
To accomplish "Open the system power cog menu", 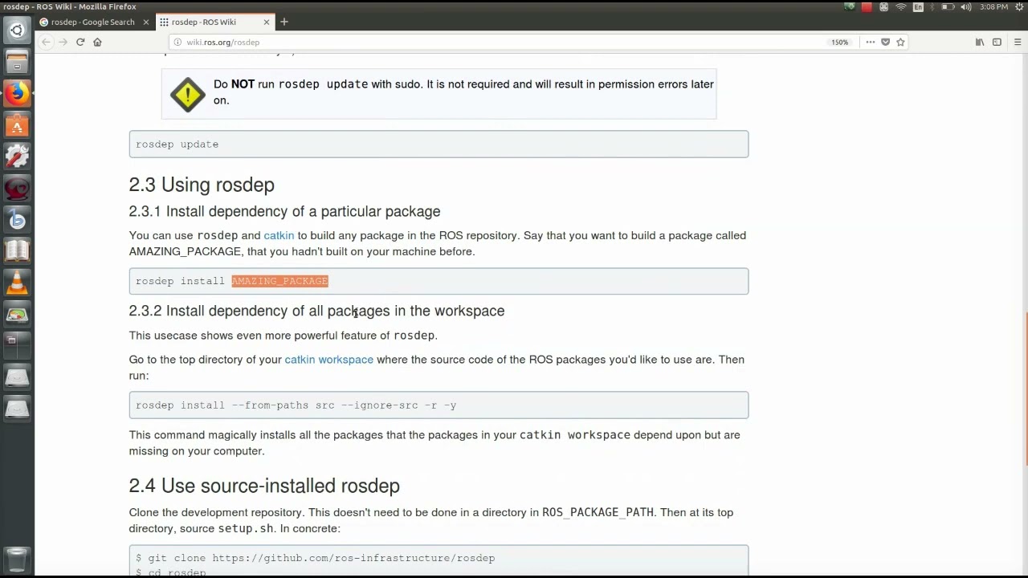I will pos(1018,7).
